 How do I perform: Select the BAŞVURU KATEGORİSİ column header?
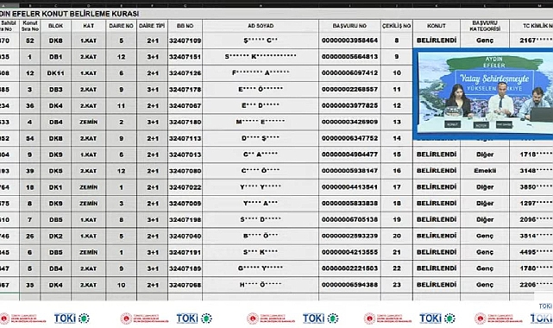[485, 26]
